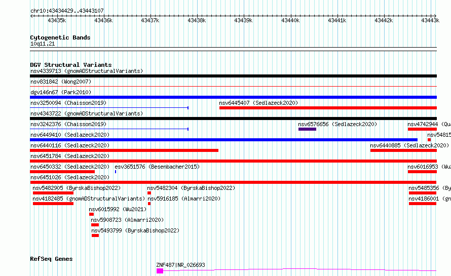Select nsv5916185 (Almarri2020) label
This screenshot has height=276, width=451.
pos(184,199)
